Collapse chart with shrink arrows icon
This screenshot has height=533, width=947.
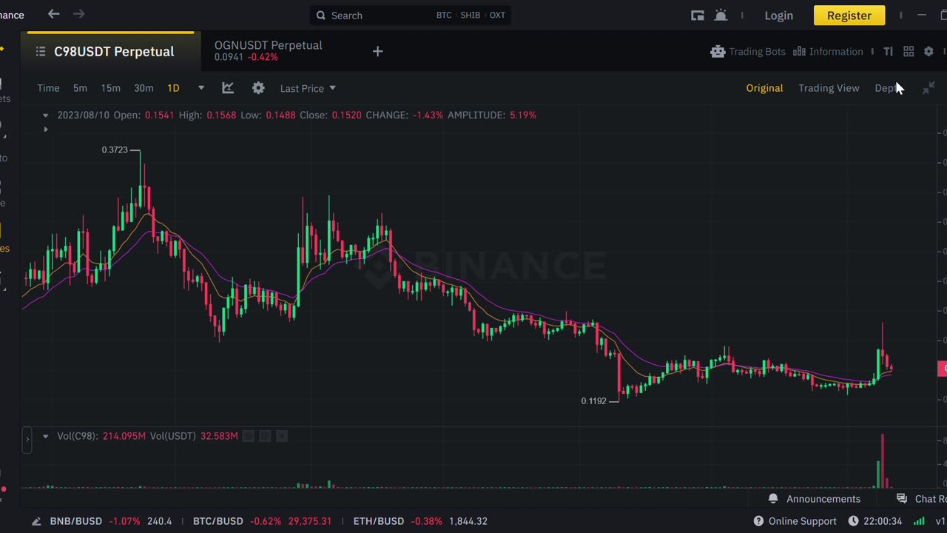pyautogui.click(x=929, y=88)
